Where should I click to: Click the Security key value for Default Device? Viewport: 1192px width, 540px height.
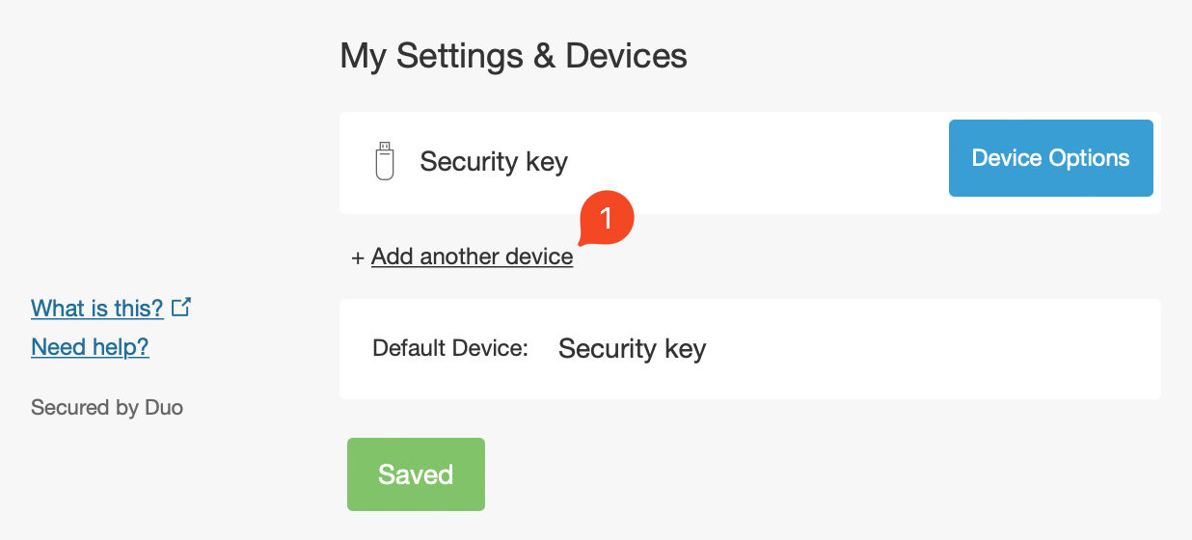632,348
